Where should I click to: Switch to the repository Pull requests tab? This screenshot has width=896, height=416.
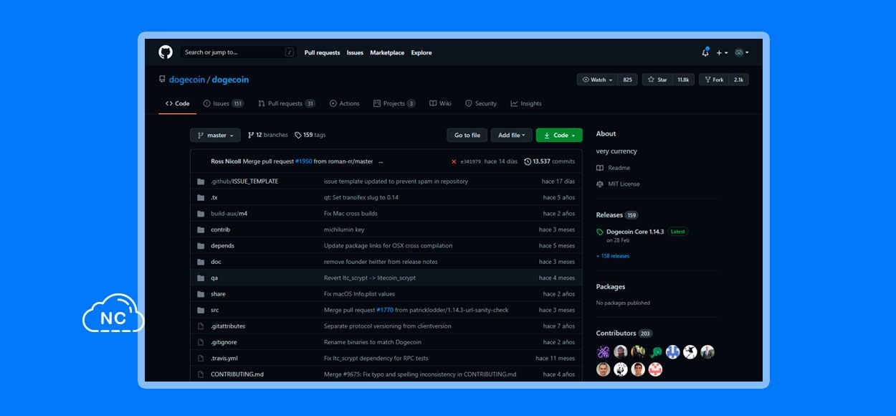[287, 103]
